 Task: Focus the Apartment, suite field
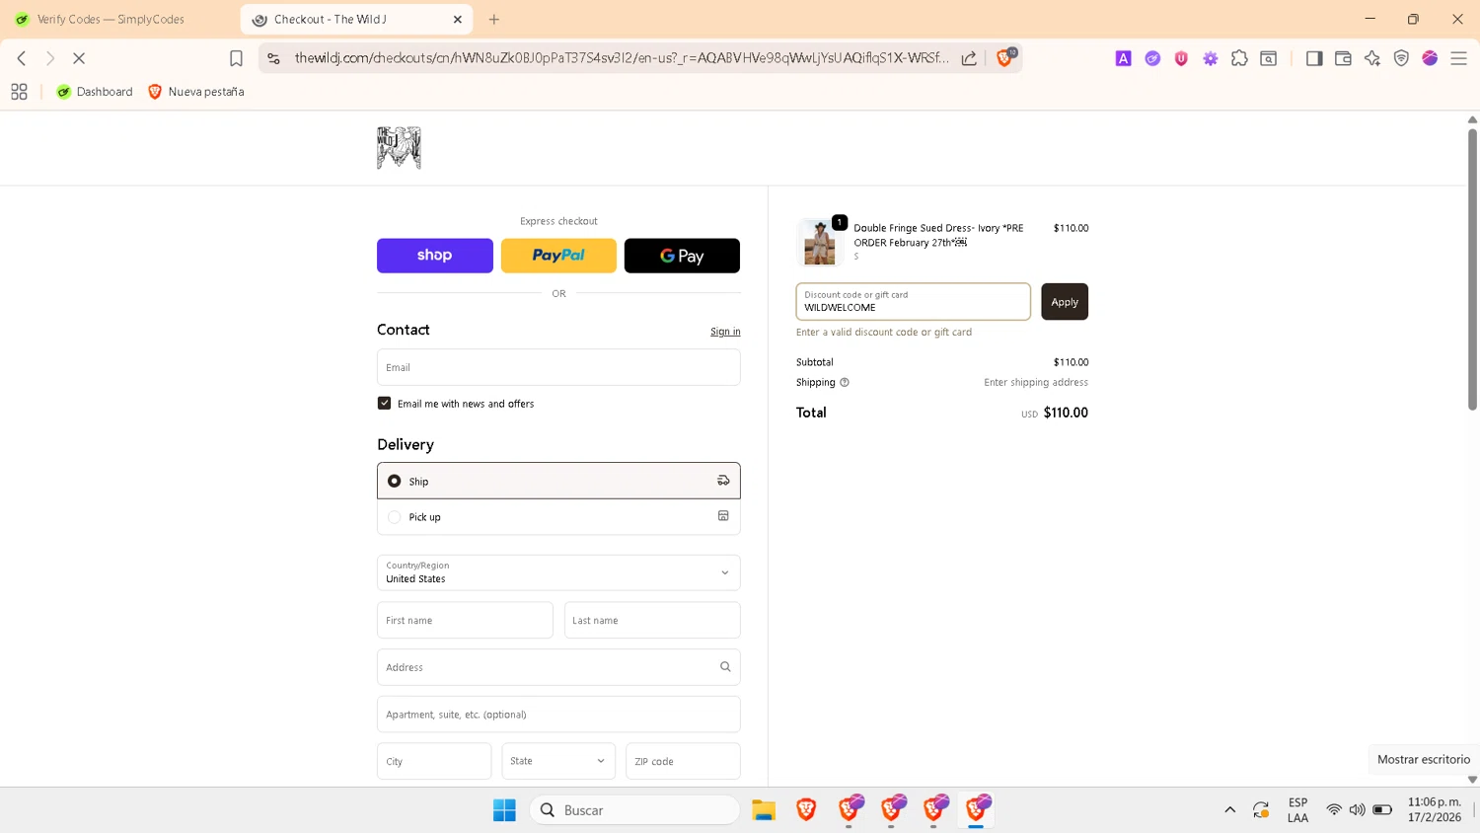[x=558, y=715]
